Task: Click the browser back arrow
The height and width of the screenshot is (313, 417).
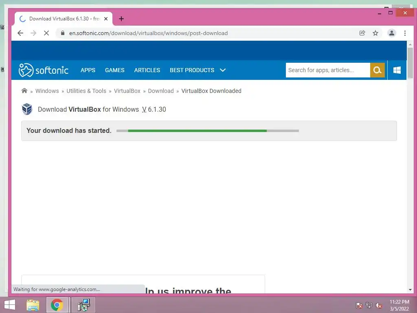Action: (20, 33)
